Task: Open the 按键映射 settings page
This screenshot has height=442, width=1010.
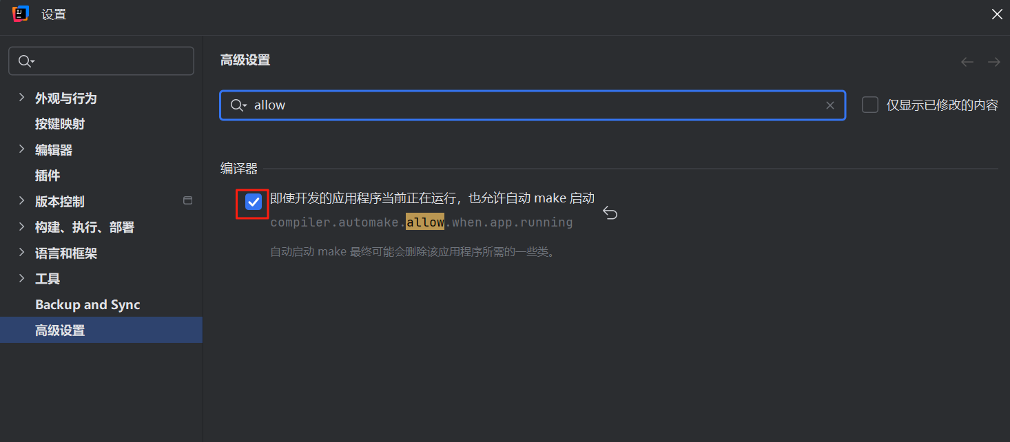Action: coord(60,124)
